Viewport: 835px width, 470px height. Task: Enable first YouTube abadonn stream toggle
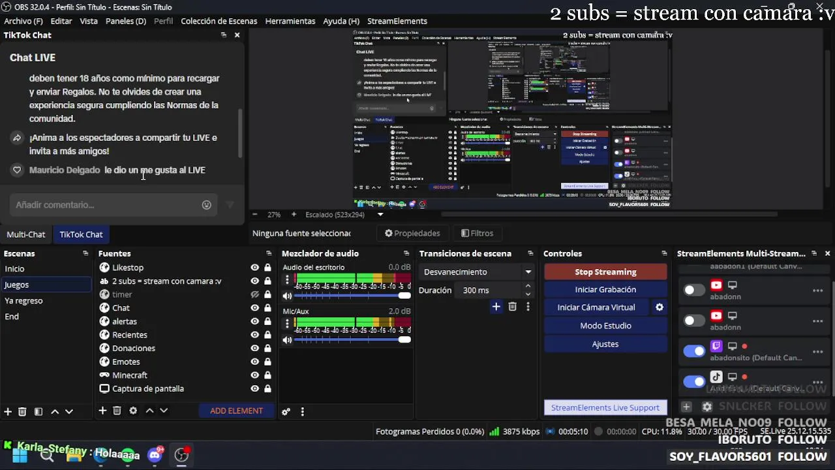[x=694, y=290]
